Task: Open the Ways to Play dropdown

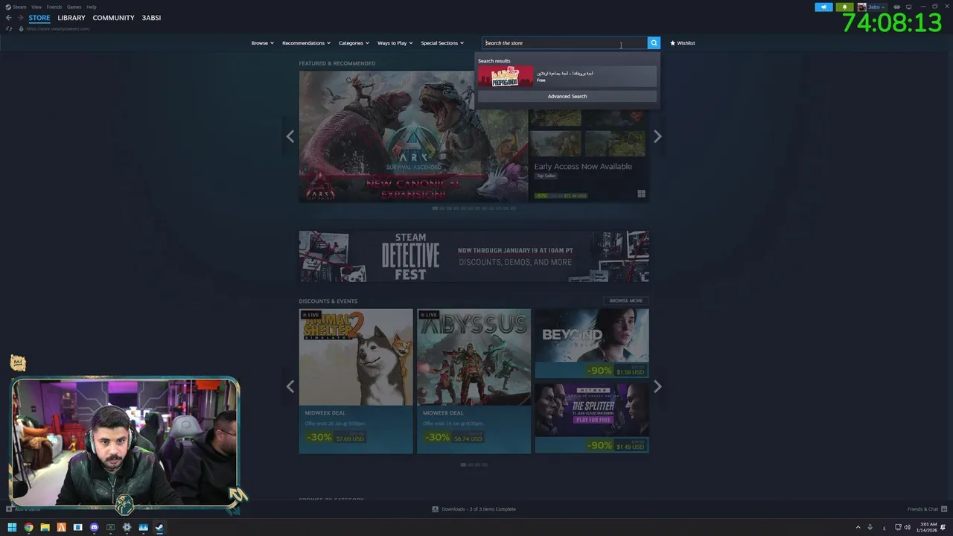Action: [395, 43]
